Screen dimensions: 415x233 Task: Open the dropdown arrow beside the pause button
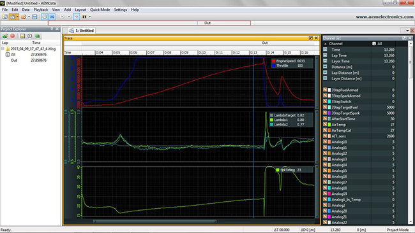[x=90, y=17]
